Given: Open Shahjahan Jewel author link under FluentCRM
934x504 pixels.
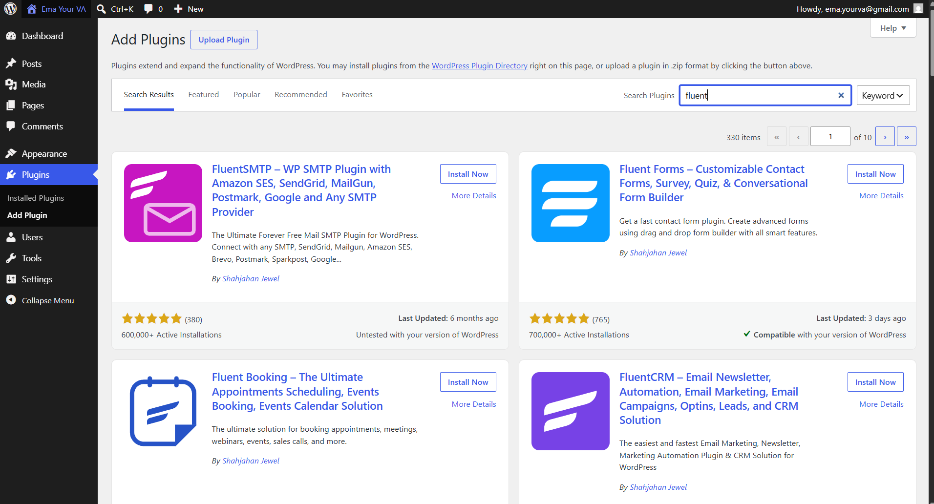Looking at the screenshot, I should pos(658,487).
